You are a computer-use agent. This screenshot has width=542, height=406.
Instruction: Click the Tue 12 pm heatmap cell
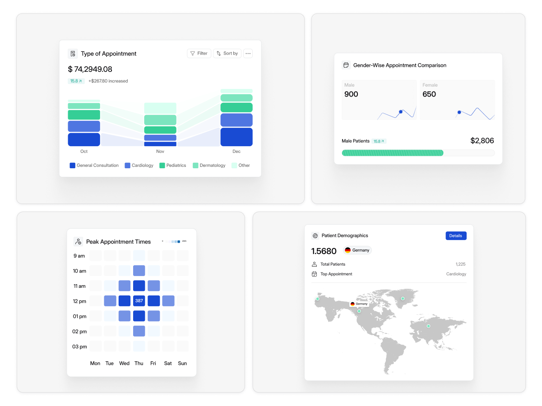pos(110,301)
